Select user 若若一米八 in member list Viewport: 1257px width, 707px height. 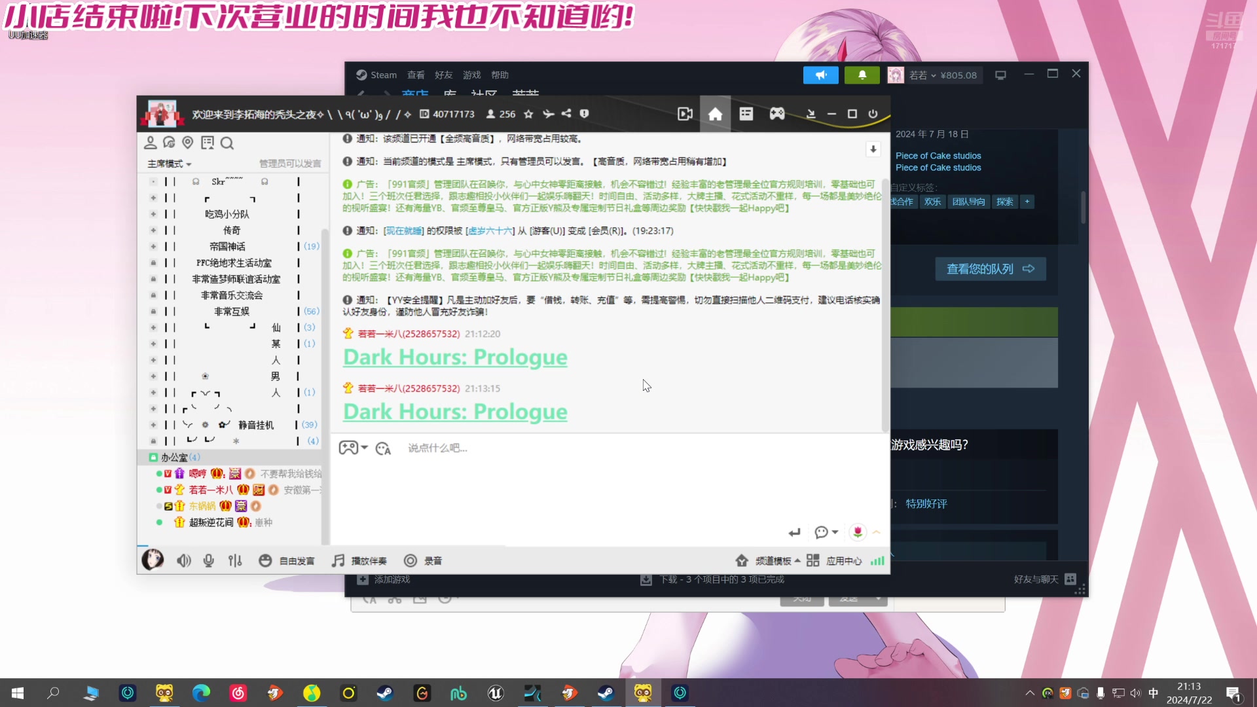pos(211,490)
